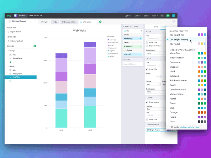Image resolution: width=211 pixels, height=158 pixels.
Task: Choose Mode Ten palette
Action: point(186,53)
